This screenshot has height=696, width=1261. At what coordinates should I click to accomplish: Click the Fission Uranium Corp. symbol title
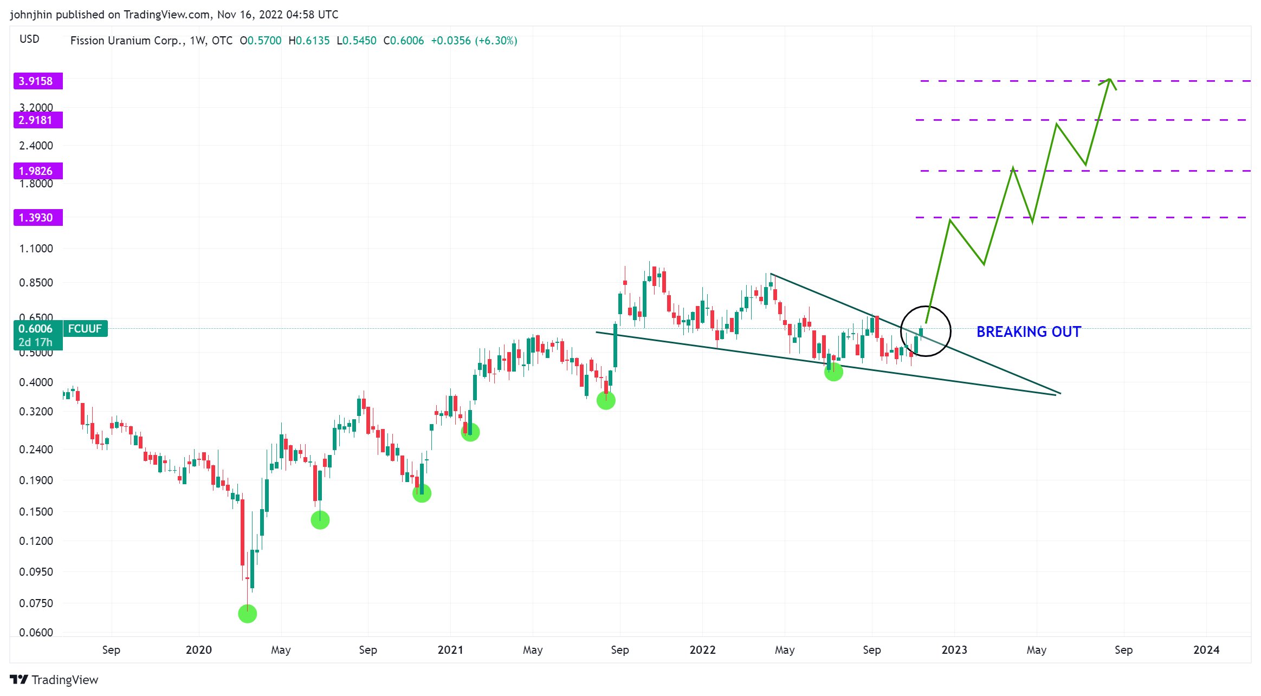click(x=127, y=41)
